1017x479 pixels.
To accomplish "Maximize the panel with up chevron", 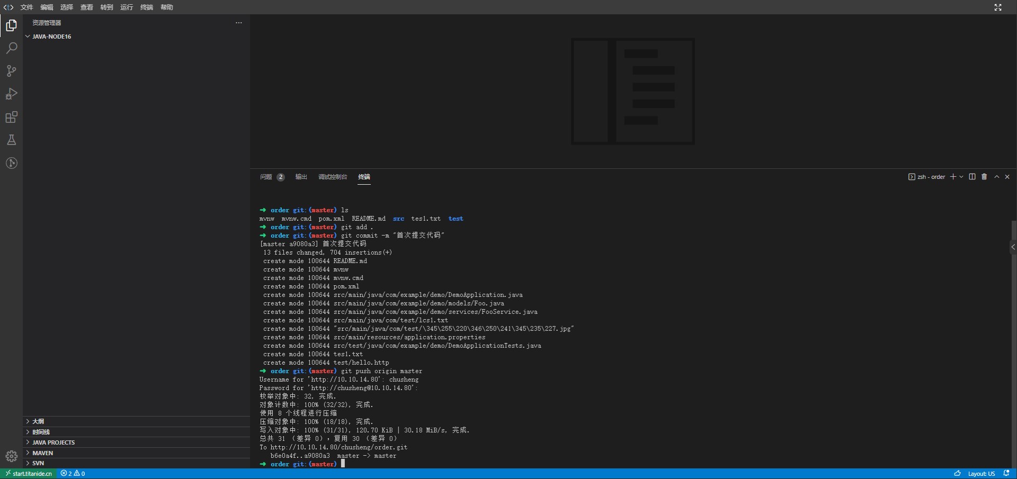I will tap(997, 177).
